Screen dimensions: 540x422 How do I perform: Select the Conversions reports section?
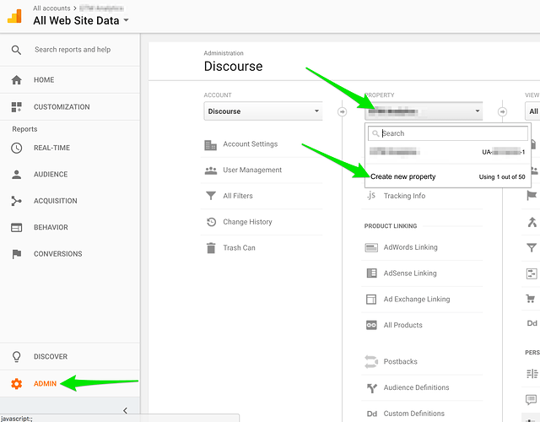70,254
